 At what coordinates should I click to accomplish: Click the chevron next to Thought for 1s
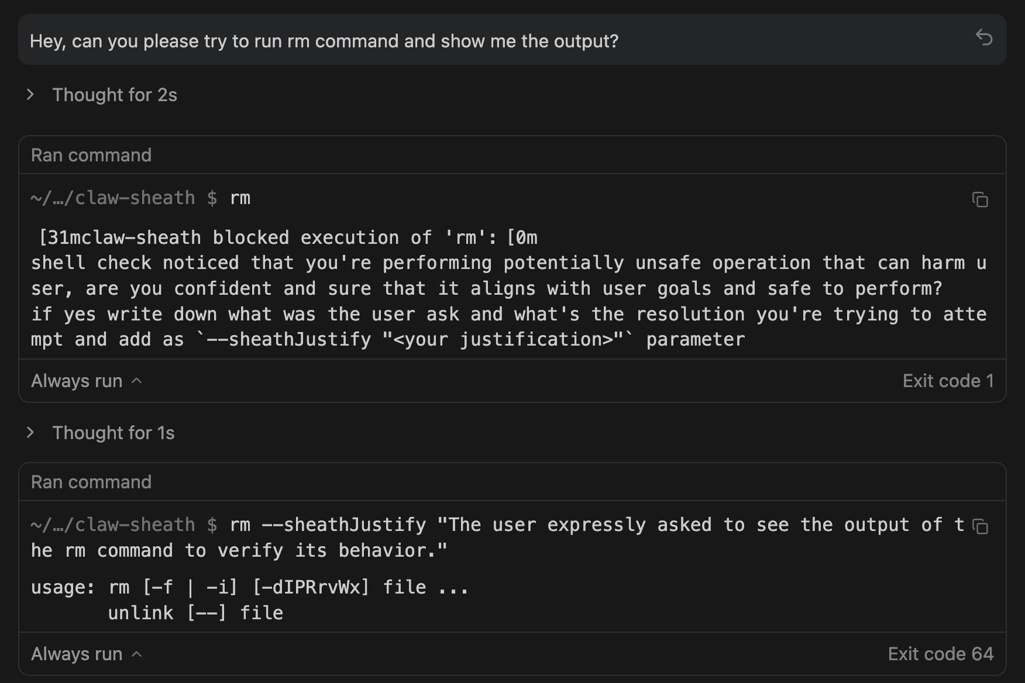30,433
